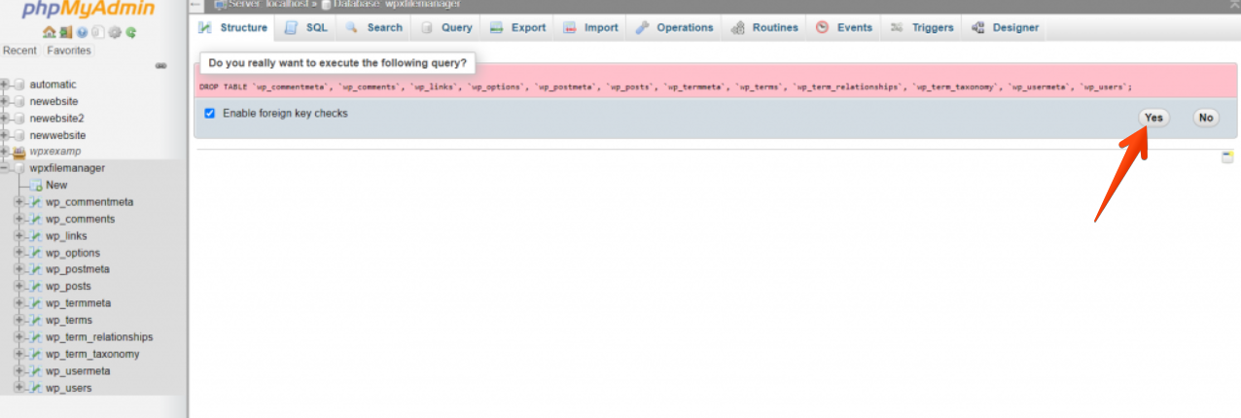Uncheck Enable foreign key checks checkbox
1241x418 pixels.
pyautogui.click(x=209, y=114)
